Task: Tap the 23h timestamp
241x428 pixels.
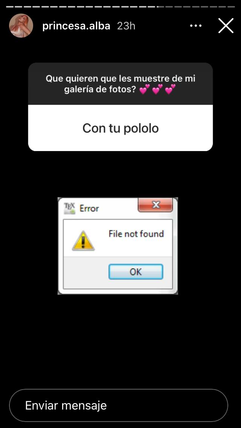Action: click(x=126, y=26)
